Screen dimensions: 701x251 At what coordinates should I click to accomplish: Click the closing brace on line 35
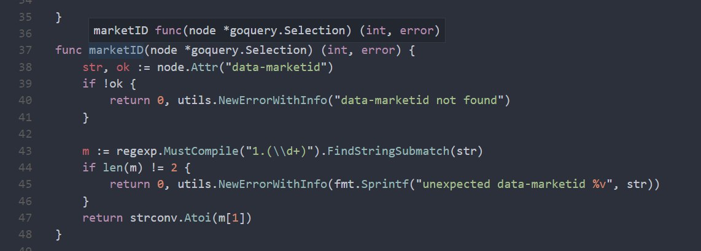coord(59,17)
